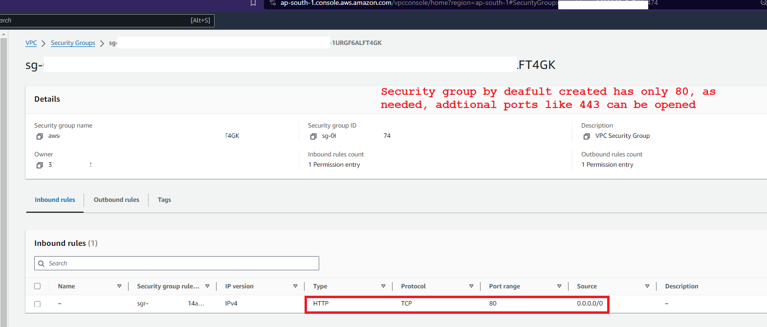Sort by Port range column arrow
Screen dimensions: 767x327
click(559, 286)
